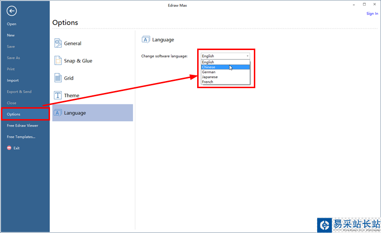The width and height of the screenshot is (381, 233).
Task: Choose English from language dropdown list
Action: point(225,62)
